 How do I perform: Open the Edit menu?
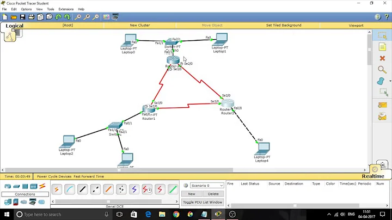[14, 9]
